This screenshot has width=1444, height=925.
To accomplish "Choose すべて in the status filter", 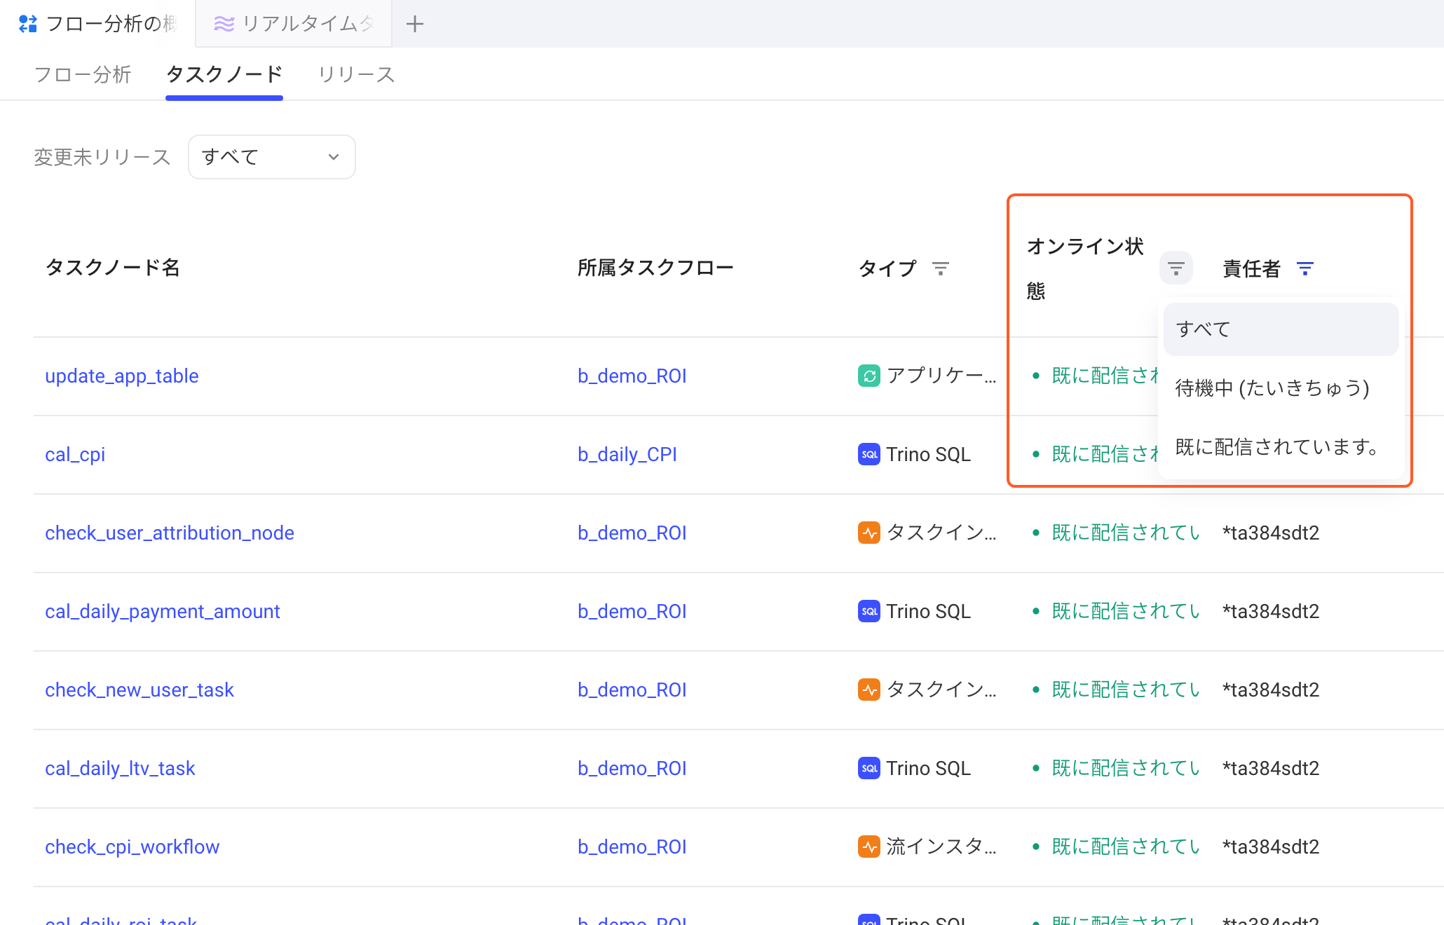I will [x=1281, y=329].
